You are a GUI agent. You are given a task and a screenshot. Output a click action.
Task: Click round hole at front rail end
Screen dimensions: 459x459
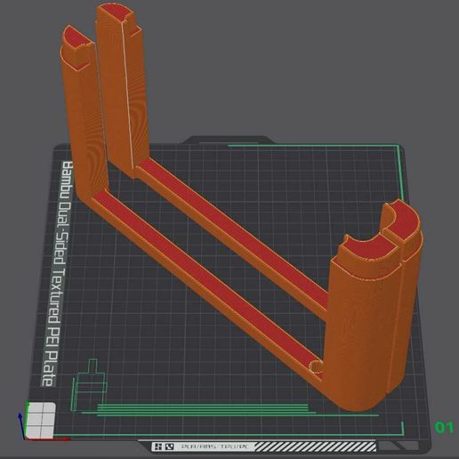tap(316, 366)
